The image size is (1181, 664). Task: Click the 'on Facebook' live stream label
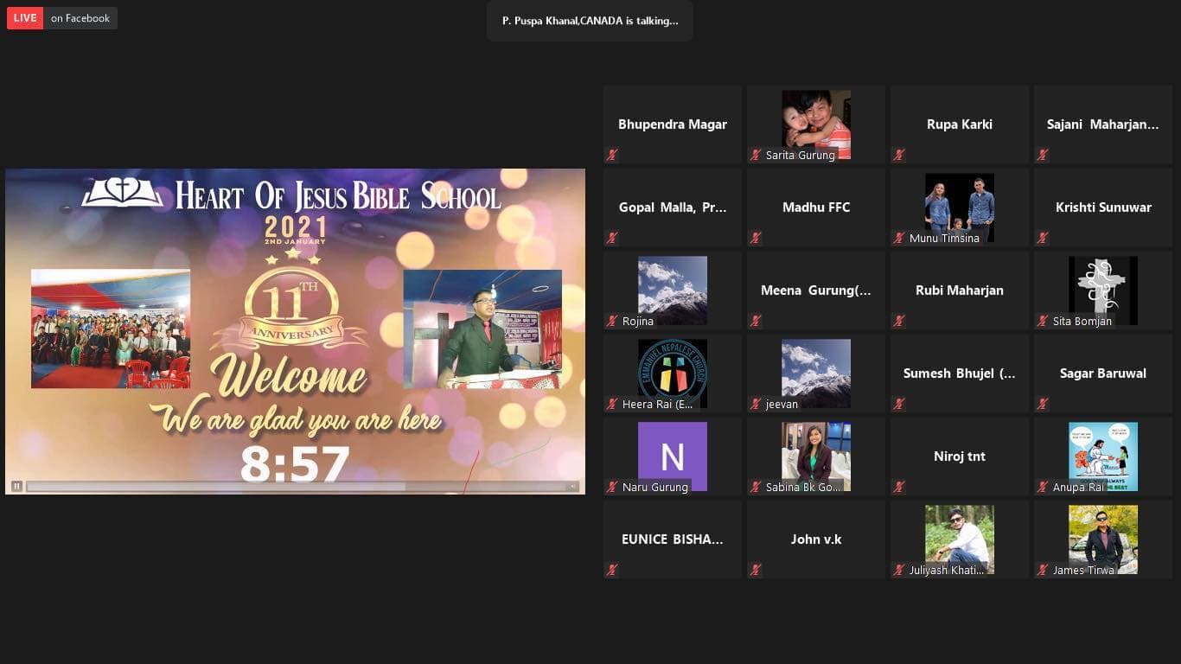pos(80,18)
